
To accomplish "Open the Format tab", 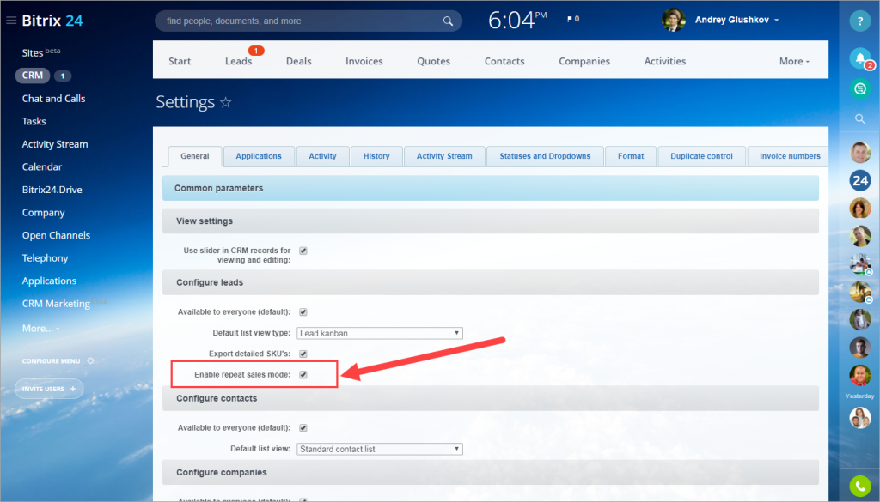I will [631, 156].
